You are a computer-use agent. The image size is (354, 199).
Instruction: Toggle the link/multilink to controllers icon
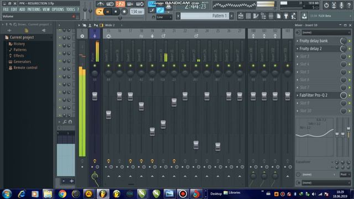coord(160,10)
